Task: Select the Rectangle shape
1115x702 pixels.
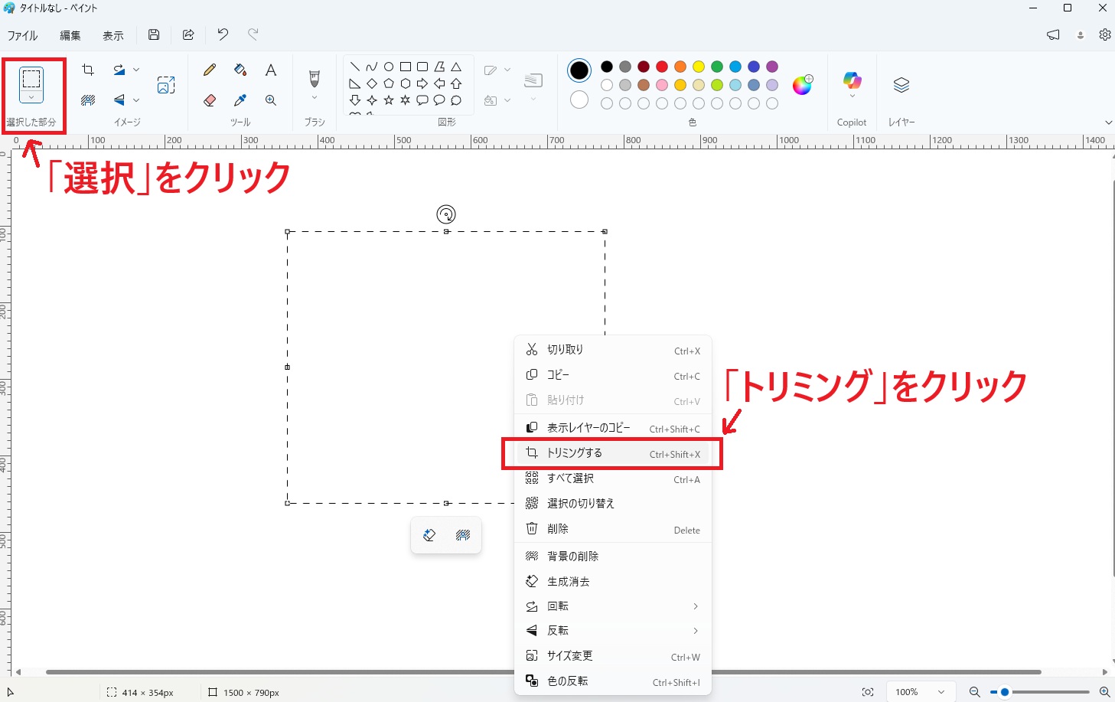Action: 406,67
